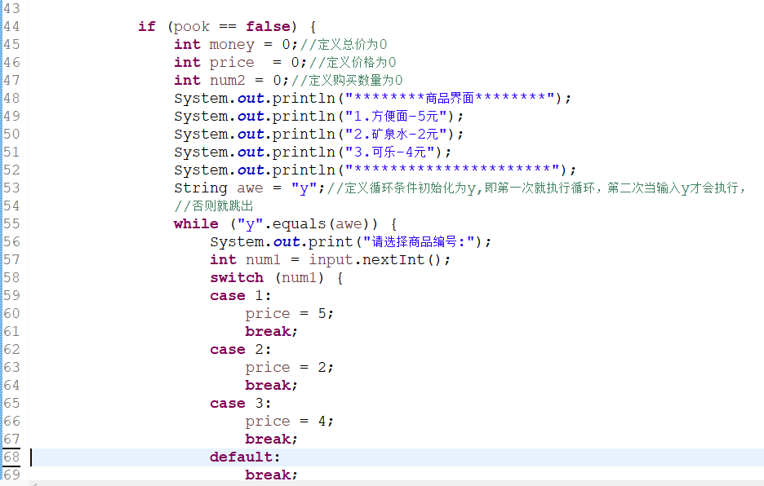Viewport: 764px width, 486px height.
Task: Click the 'price = 2;' assignment
Action: 290,368
